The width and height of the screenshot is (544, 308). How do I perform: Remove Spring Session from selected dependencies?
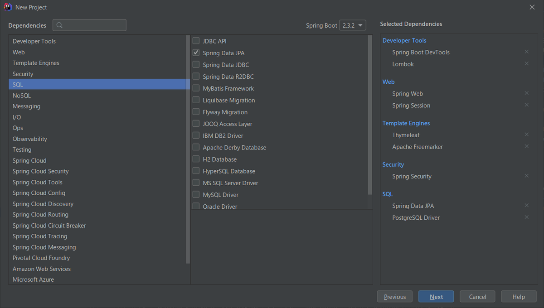(526, 105)
